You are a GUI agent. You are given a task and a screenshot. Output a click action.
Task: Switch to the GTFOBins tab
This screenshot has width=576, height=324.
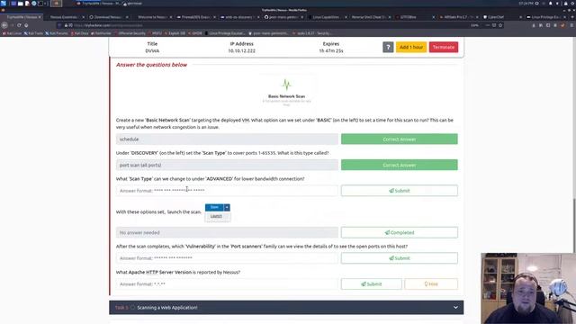pyautogui.click(x=414, y=17)
